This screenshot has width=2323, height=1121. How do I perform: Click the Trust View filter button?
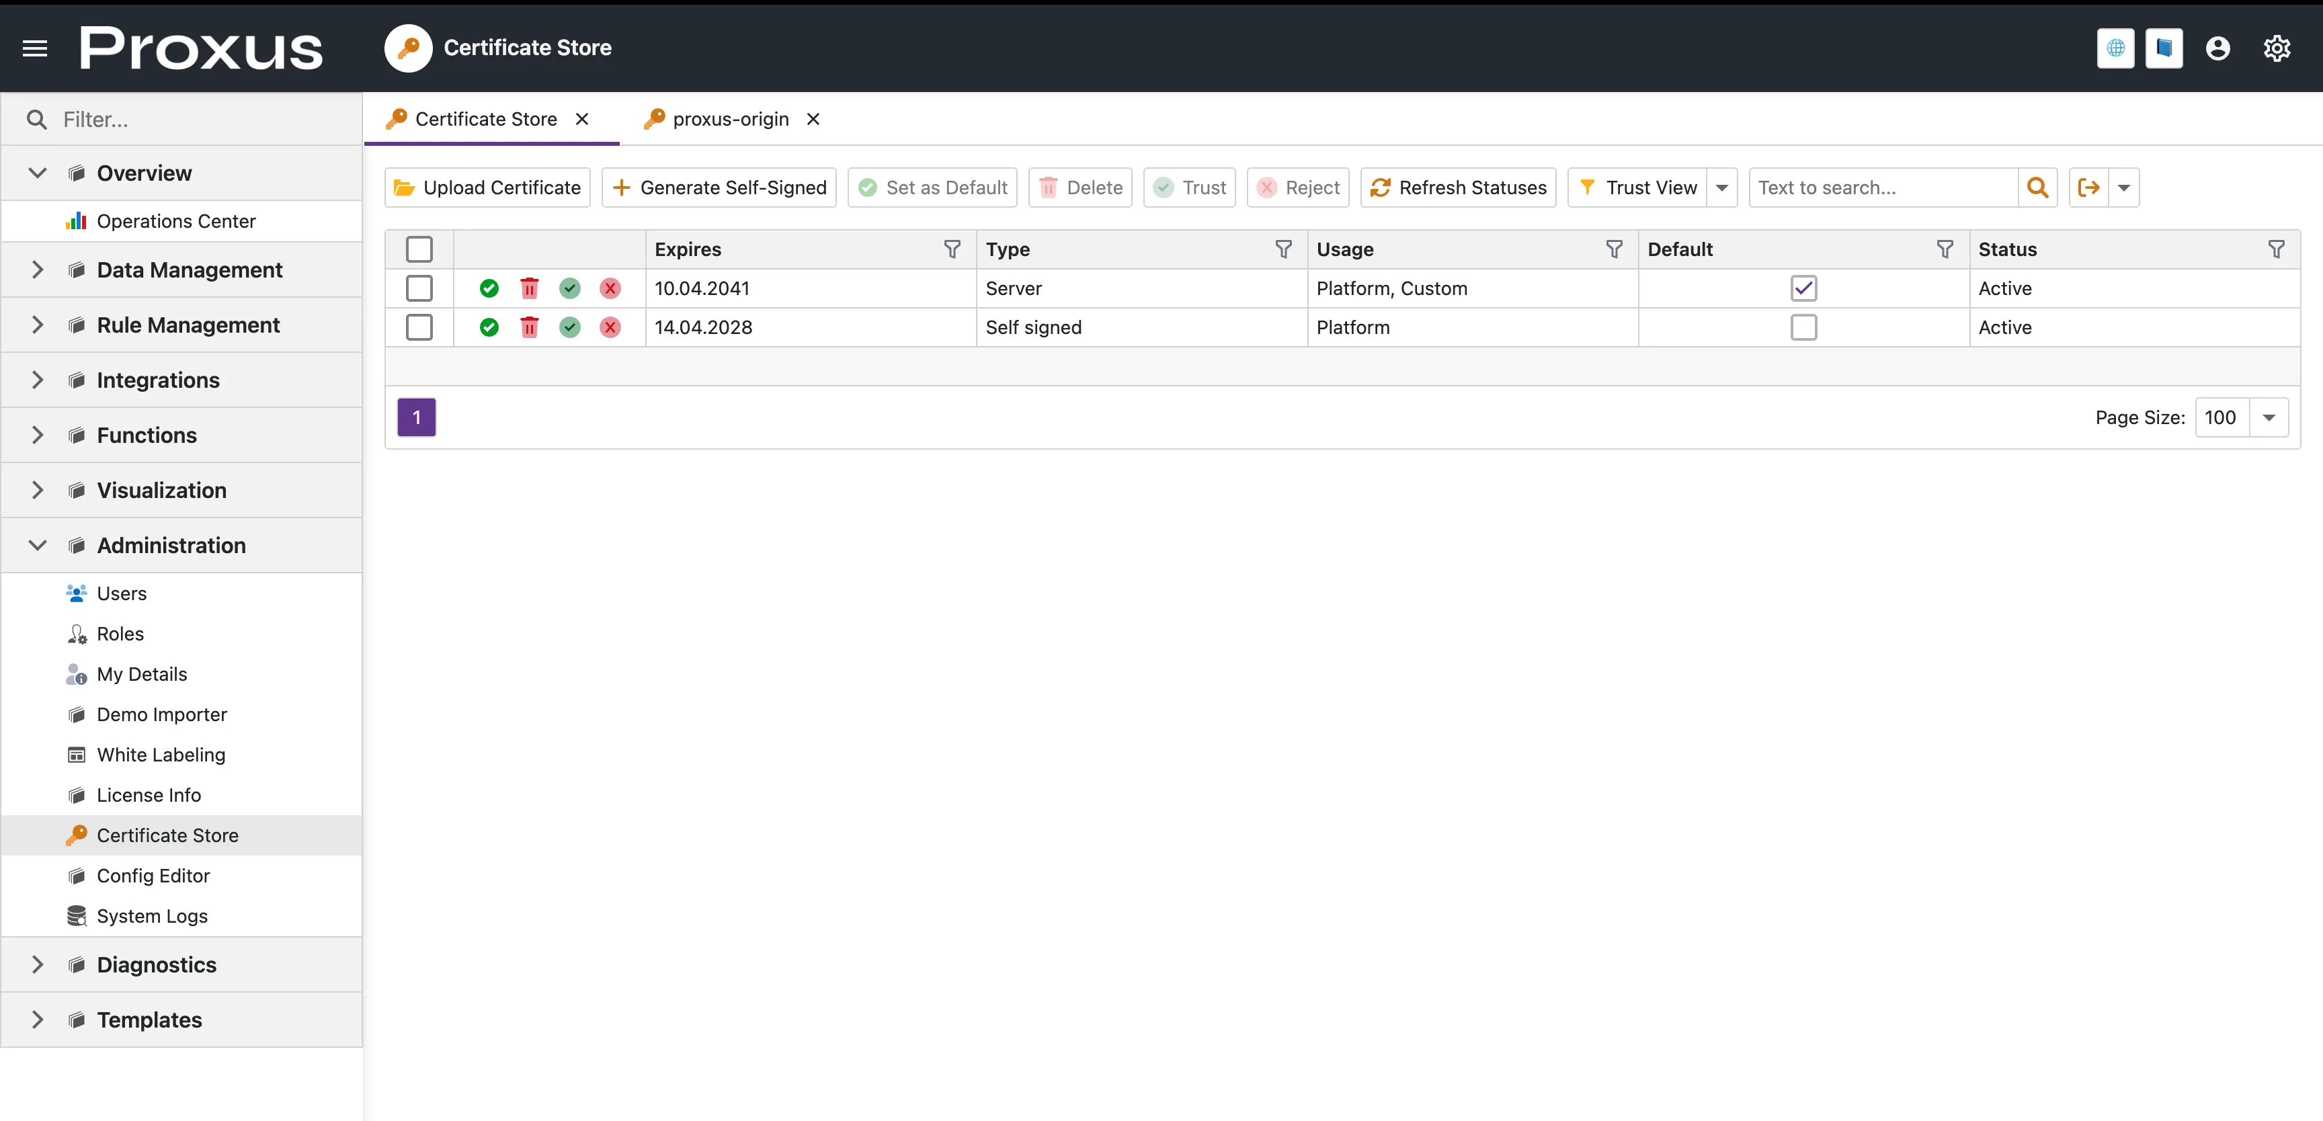pyautogui.click(x=1637, y=188)
